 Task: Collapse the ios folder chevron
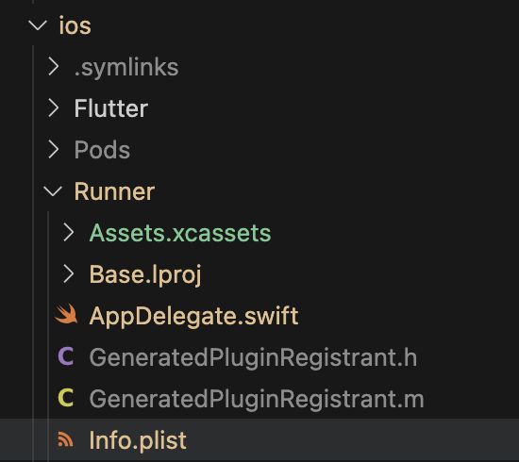pos(38,25)
